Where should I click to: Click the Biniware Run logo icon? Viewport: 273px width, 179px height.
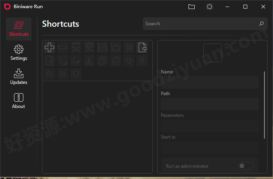pos(7,7)
